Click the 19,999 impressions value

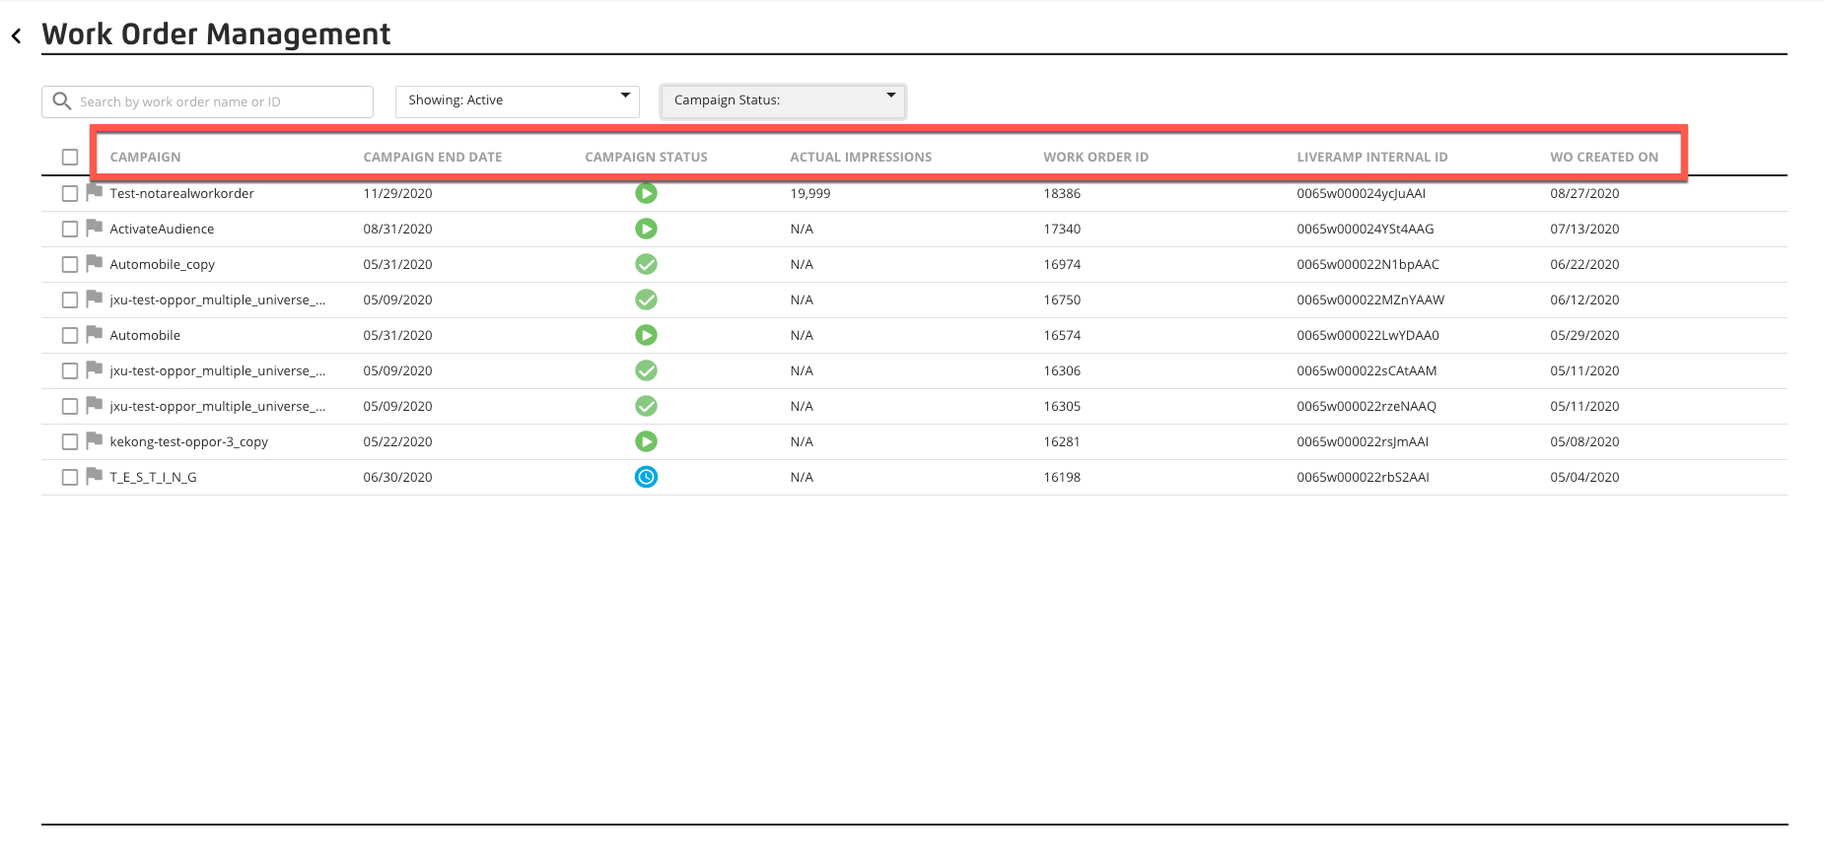809,193
